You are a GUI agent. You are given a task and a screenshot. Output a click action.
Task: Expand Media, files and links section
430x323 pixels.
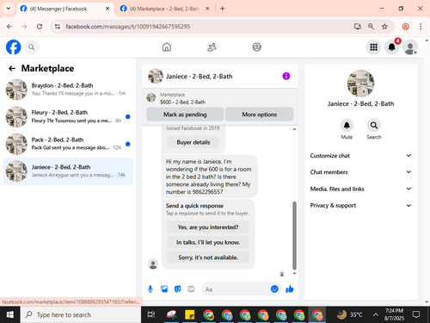tap(360, 189)
